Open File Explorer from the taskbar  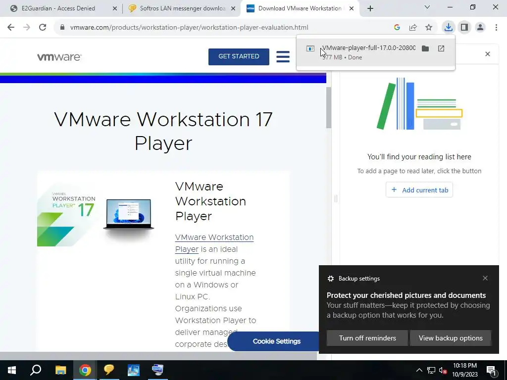coord(60,370)
